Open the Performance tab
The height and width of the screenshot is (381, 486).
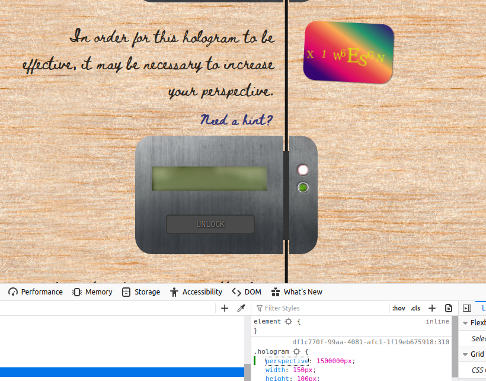(x=36, y=292)
